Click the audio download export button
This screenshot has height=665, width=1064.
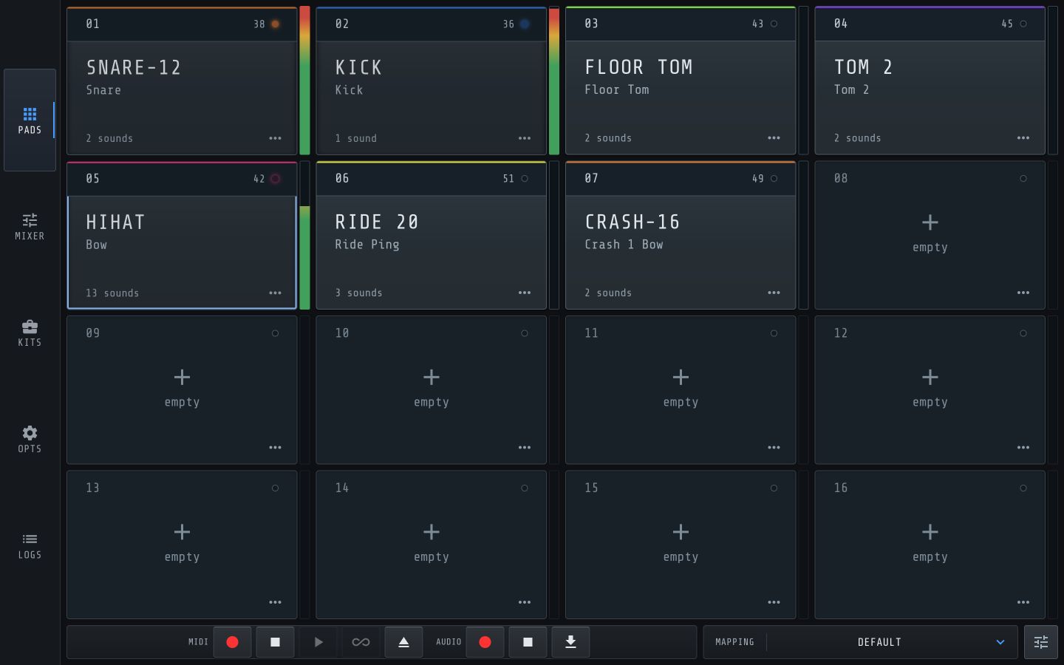click(x=570, y=642)
